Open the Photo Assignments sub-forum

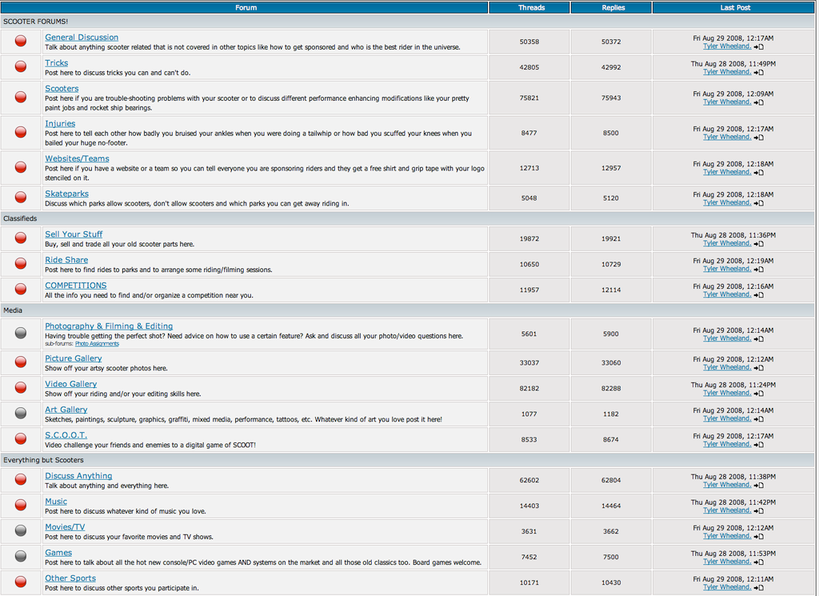click(97, 344)
